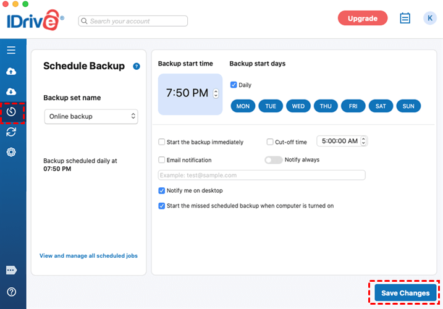Open the cloud backup section icon
This screenshot has width=443, height=309.
pos(11,71)
